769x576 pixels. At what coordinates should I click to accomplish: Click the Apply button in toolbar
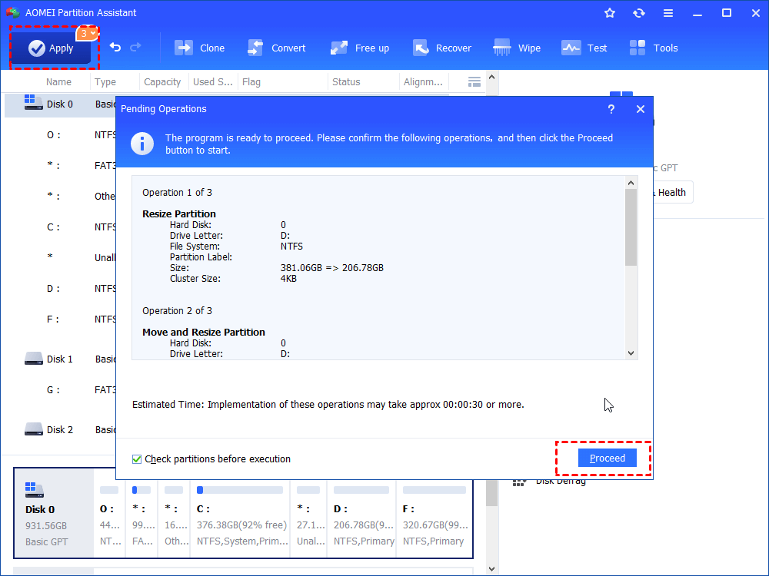pyautogui.click(x=51, y=48)
